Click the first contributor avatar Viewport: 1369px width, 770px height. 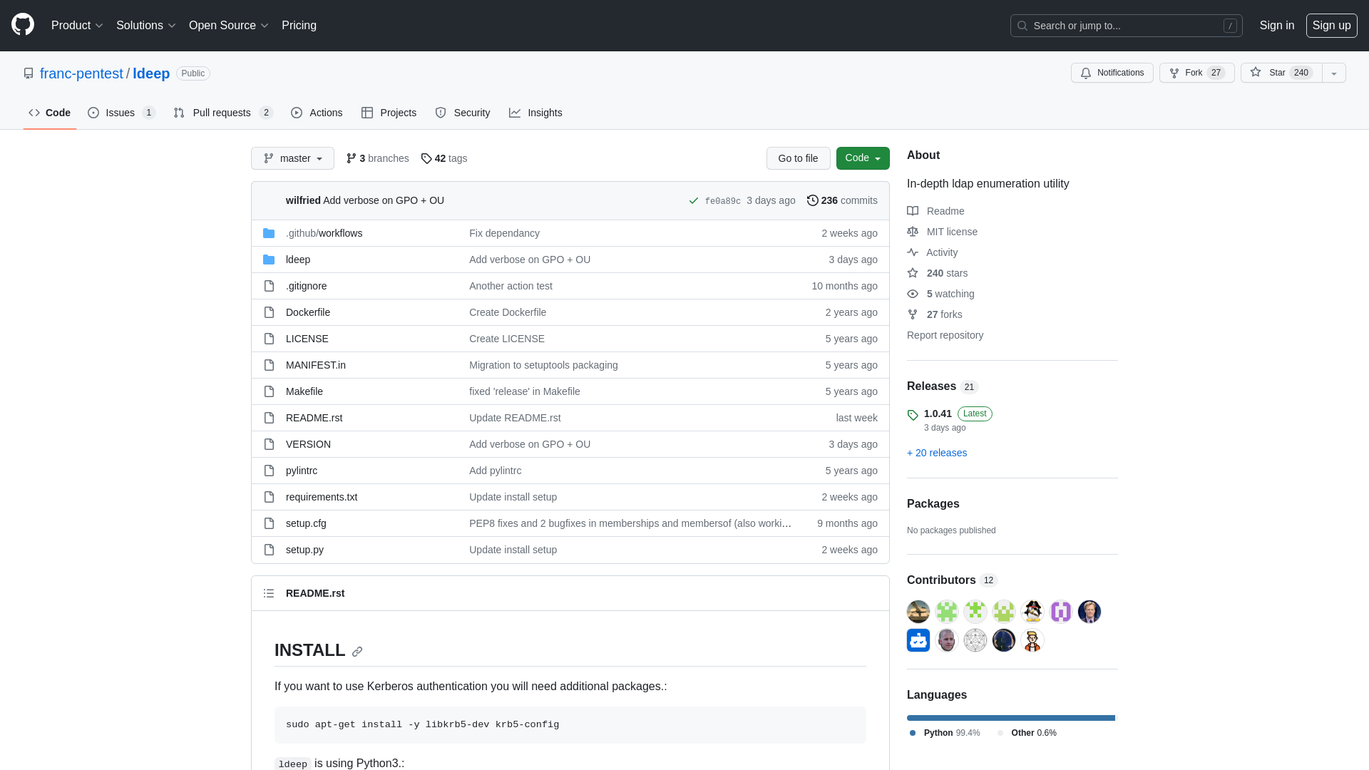[x=918, y=612]
